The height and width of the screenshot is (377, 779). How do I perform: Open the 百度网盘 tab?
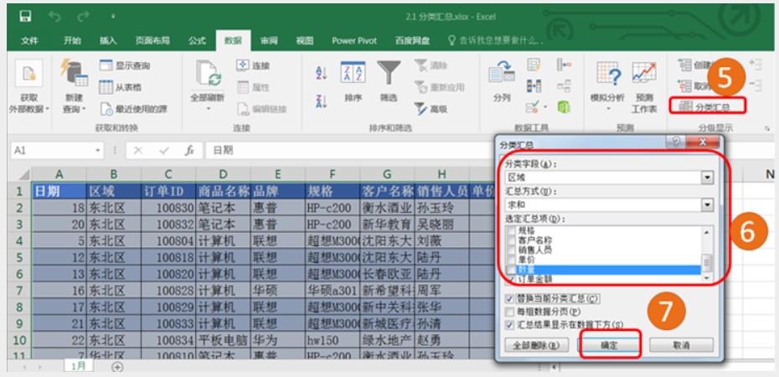[x=412, y=41]
